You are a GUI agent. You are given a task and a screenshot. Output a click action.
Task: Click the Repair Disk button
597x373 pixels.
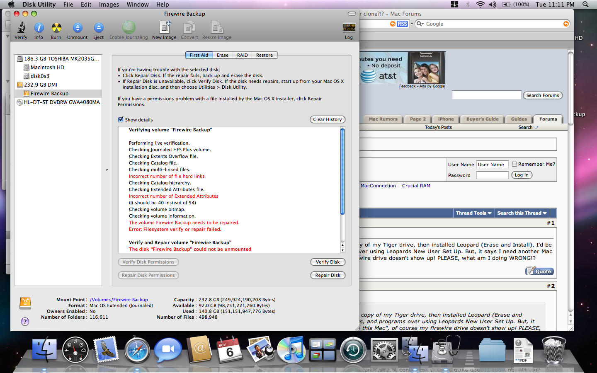click(x=328, y=275)
